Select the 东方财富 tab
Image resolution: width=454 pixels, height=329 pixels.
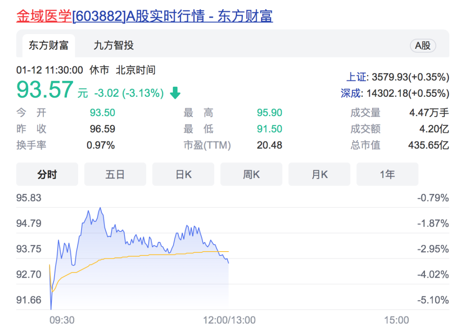[48, 45]
